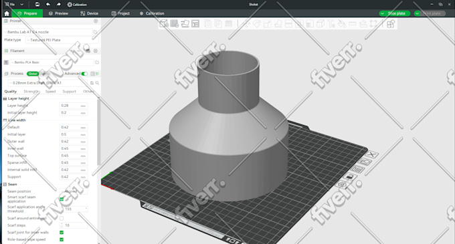Select the Measure tool icon
The width and height of the screenshot is (455, 244).
pyautogui.click(x=352, y=24)
